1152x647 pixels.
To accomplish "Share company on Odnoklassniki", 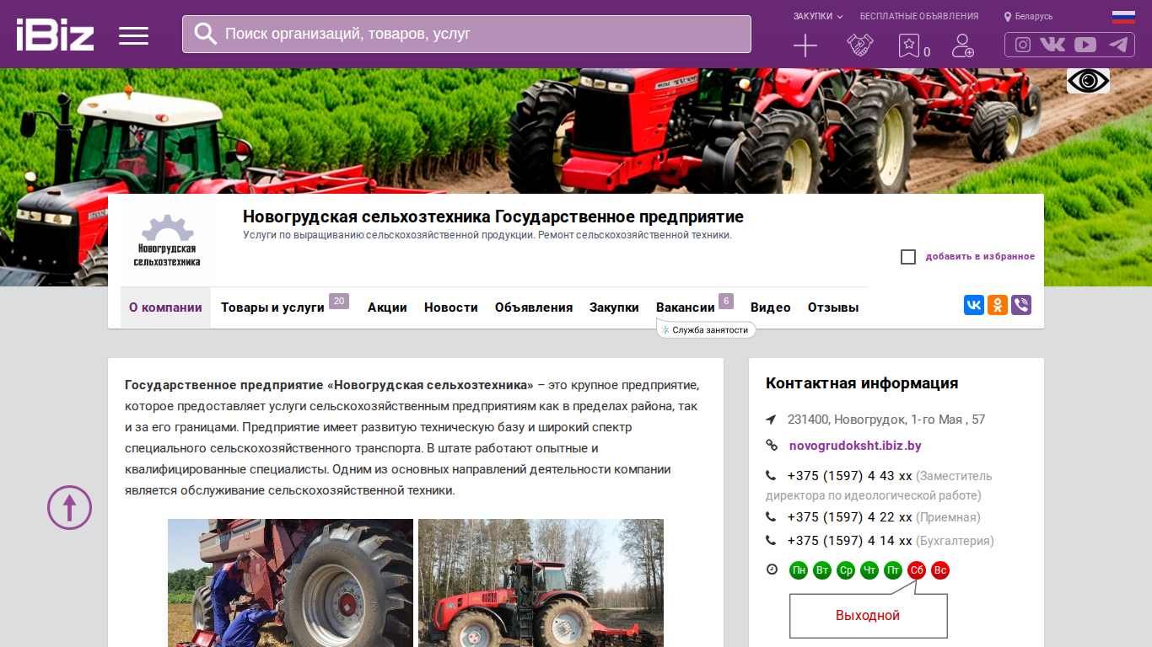I will [x=998, y=305].
